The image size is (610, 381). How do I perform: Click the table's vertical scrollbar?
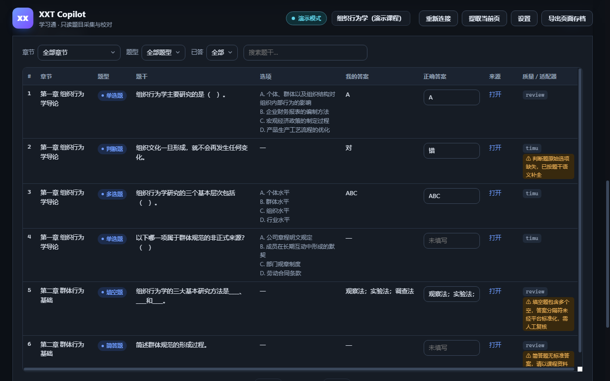pos(580,210)
